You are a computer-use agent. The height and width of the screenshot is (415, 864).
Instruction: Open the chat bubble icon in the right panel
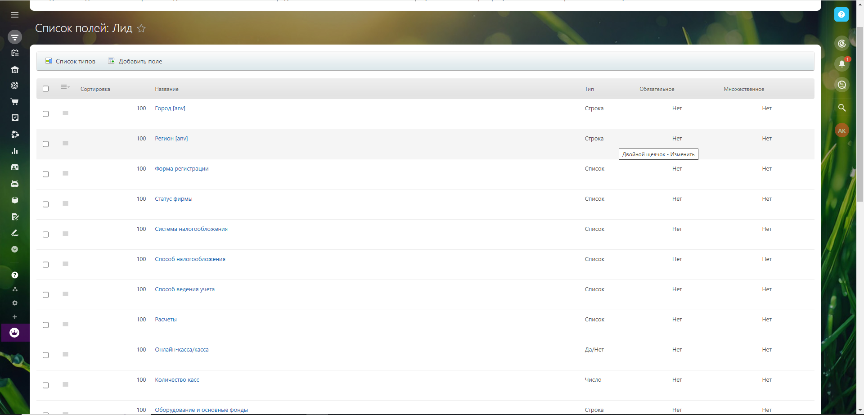(841, 85)
